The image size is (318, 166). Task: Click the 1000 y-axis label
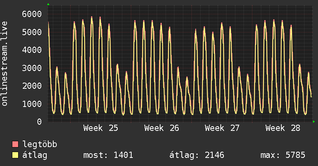[x=32, y=104]
